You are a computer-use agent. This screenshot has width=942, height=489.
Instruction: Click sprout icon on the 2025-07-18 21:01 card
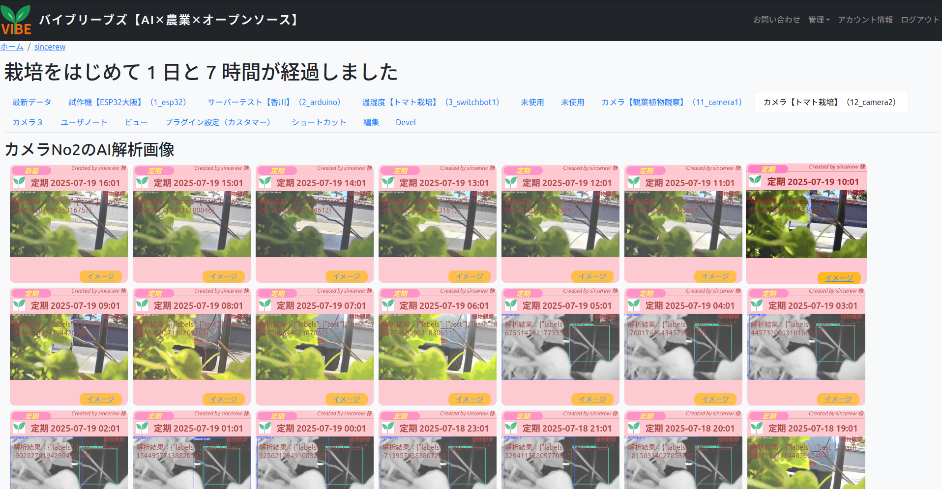(511, 428)
